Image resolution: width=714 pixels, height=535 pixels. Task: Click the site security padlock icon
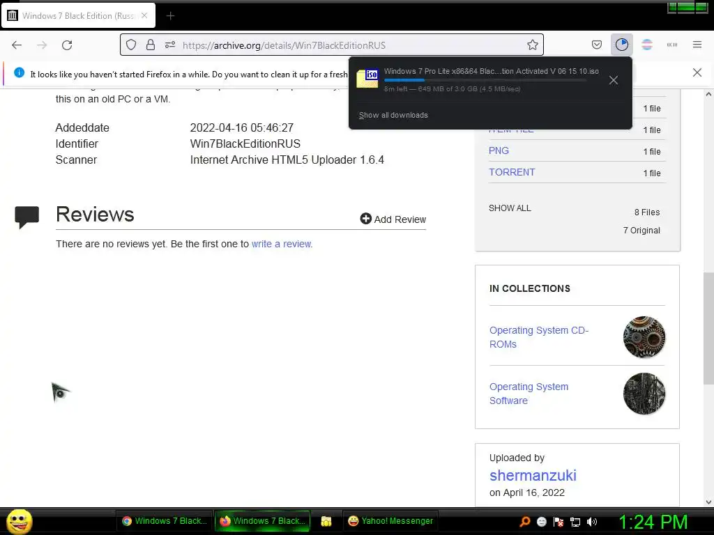pyautogui.click(x=151, y=45)
